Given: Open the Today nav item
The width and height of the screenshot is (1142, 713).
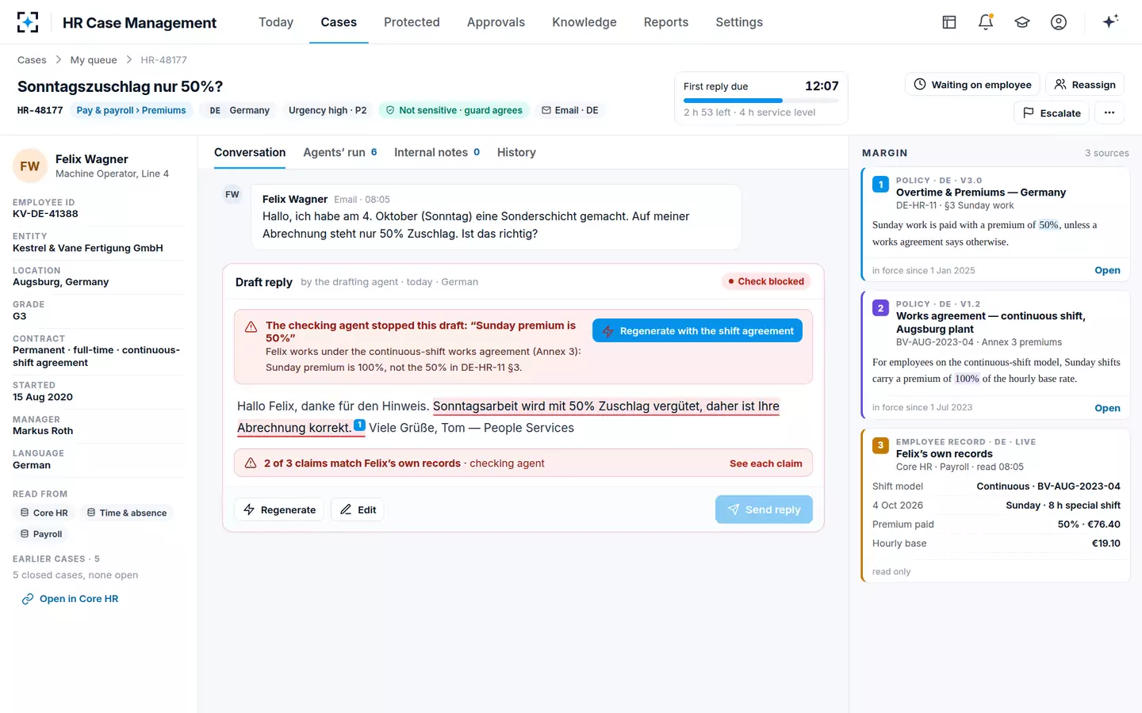Looking at the screenshot, I should coord(276,22).
